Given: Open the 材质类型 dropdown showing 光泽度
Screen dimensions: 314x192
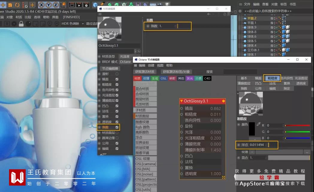Looking at the screenshot, I should pos(130,56).
